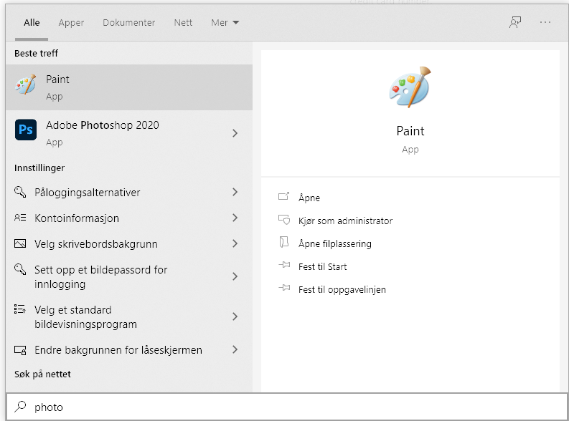
Task: Click the key icon beside Sett opp et bildepassord
Action: pos(20,269)
